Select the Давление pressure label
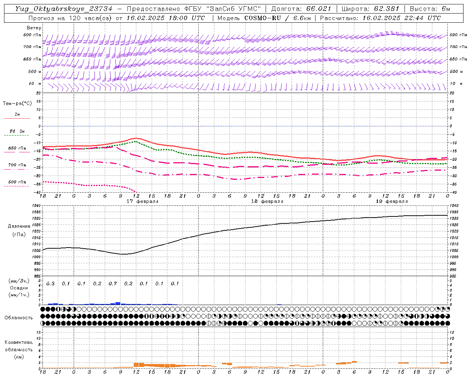This screenshot has height=375, width=469. 19,226
